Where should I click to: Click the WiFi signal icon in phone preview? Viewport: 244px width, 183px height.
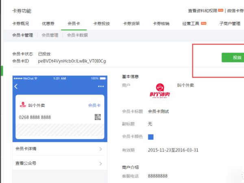pos(36,78)
